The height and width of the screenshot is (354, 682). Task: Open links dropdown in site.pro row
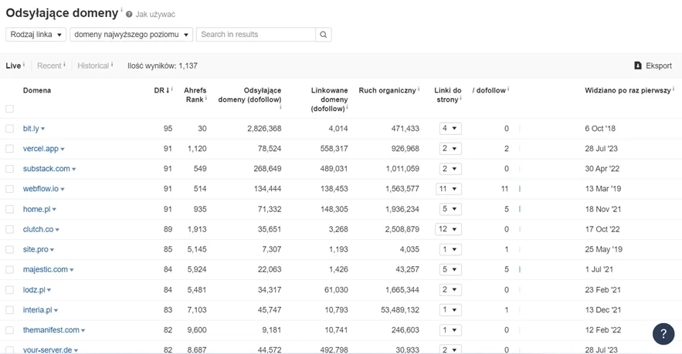click(x=450, y=250)
